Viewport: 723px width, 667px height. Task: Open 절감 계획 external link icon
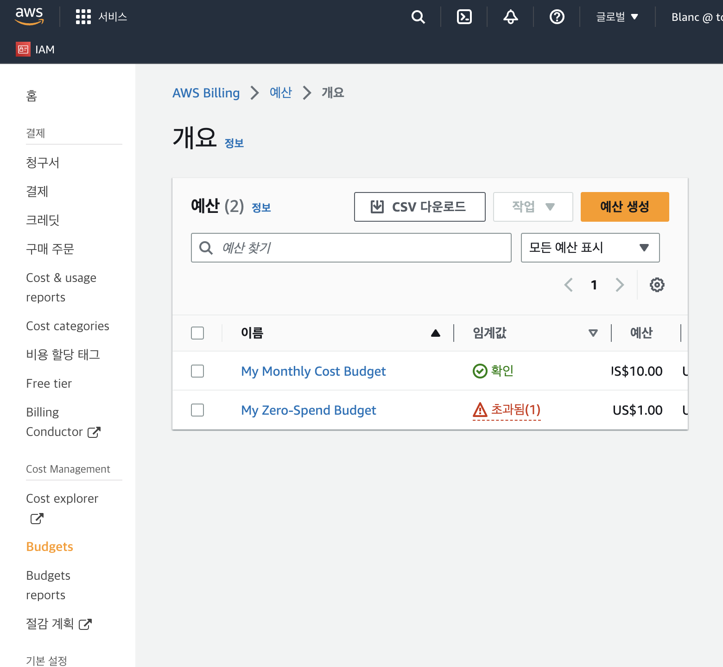coord(85,624)
